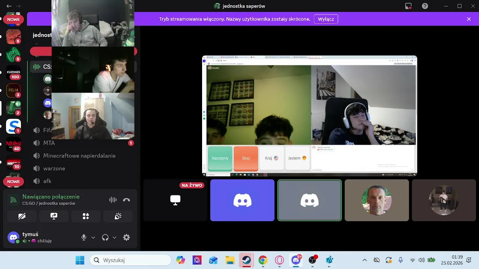Dismiss the streamer mode banner with X
479x269 pixels.
point(469,19)
